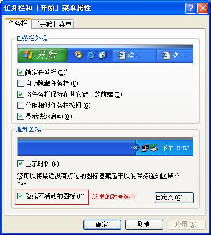The width and height of the screenshot is (211, 235).
Task: Click the help question mark button
Action: point(191,8)
